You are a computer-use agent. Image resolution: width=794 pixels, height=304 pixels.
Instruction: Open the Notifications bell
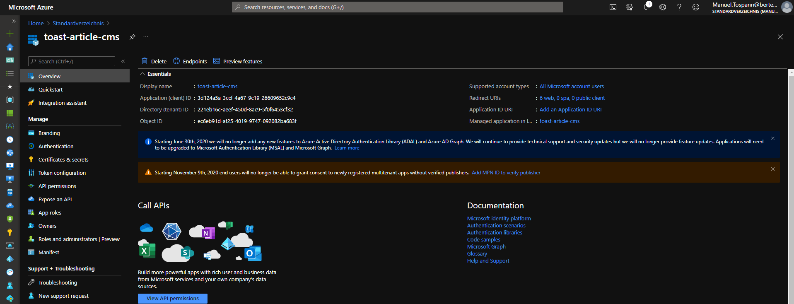pos(646,7)
